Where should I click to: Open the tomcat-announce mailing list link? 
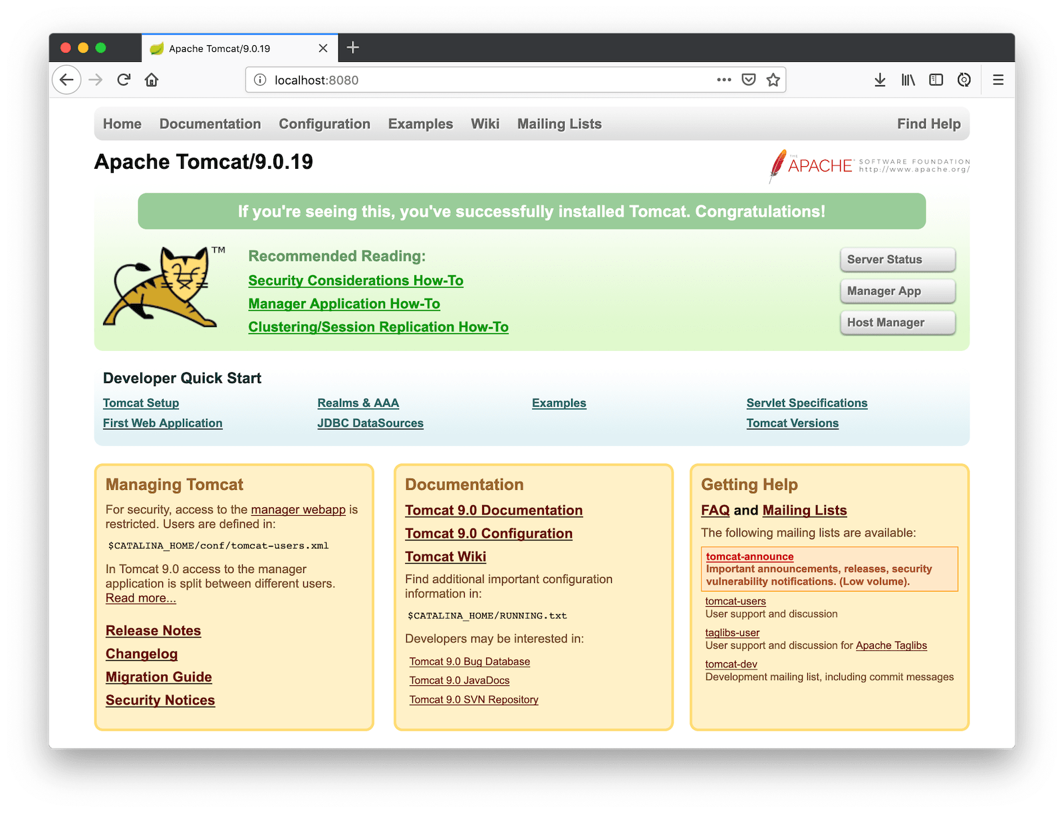coord(750,556)
